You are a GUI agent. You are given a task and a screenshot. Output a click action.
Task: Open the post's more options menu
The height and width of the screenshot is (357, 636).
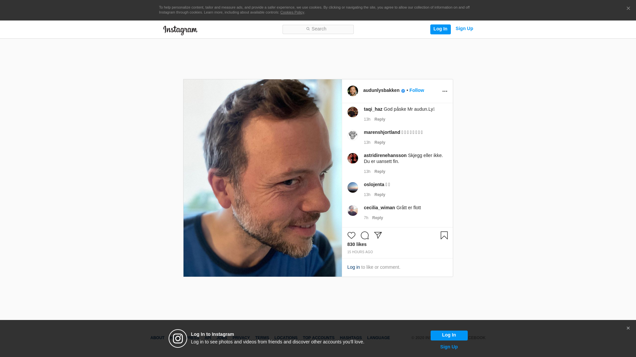pos(445,91)
